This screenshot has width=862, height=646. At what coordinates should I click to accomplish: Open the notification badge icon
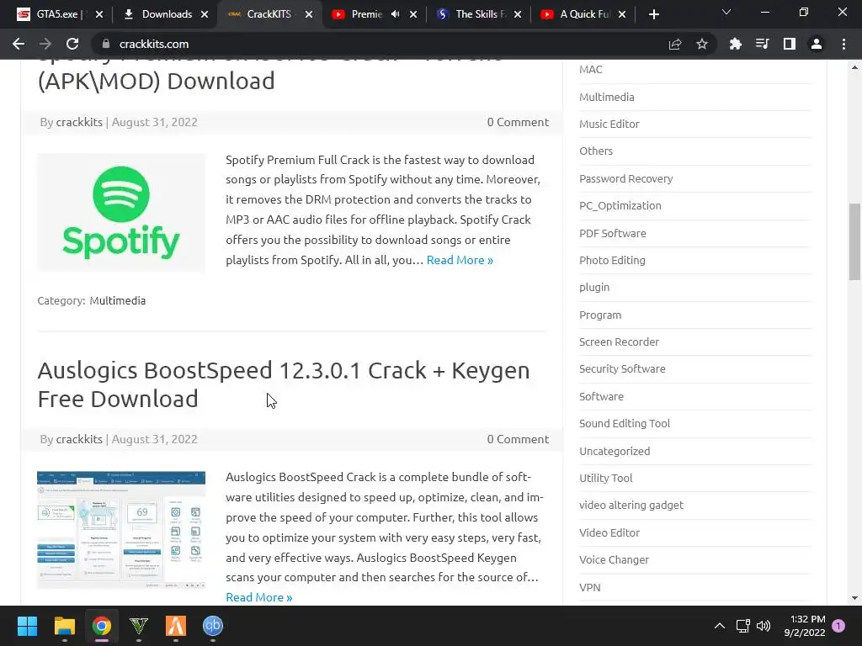pos(838,626)
